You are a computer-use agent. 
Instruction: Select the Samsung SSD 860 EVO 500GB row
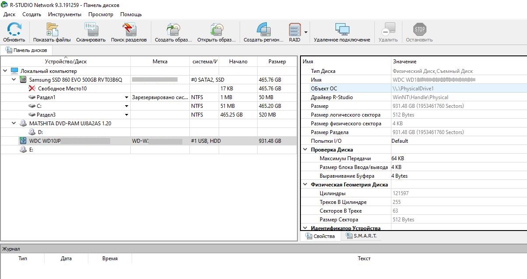(149, 79)
